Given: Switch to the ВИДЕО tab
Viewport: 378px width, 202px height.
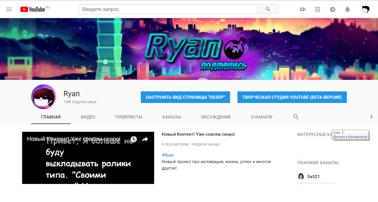Looking at the screenshot, I should (x=88, y=117).
